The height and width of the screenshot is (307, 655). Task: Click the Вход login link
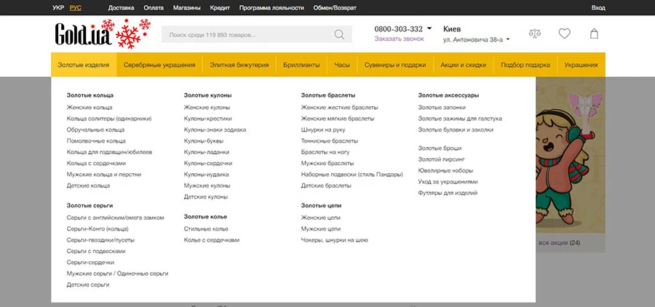coord(598,7)
